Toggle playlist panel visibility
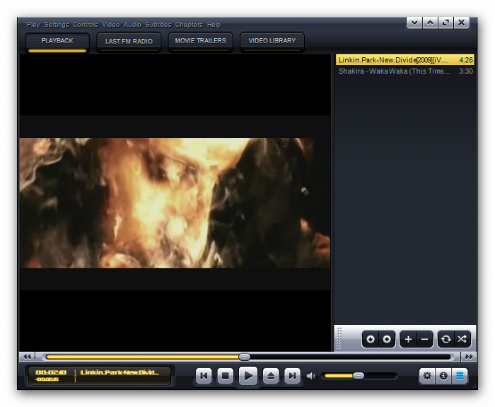The image size is (495, 407). [460, 376]
